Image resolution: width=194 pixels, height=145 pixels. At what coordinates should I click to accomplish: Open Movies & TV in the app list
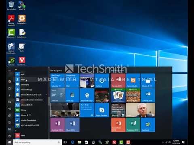tap(31, 115)
